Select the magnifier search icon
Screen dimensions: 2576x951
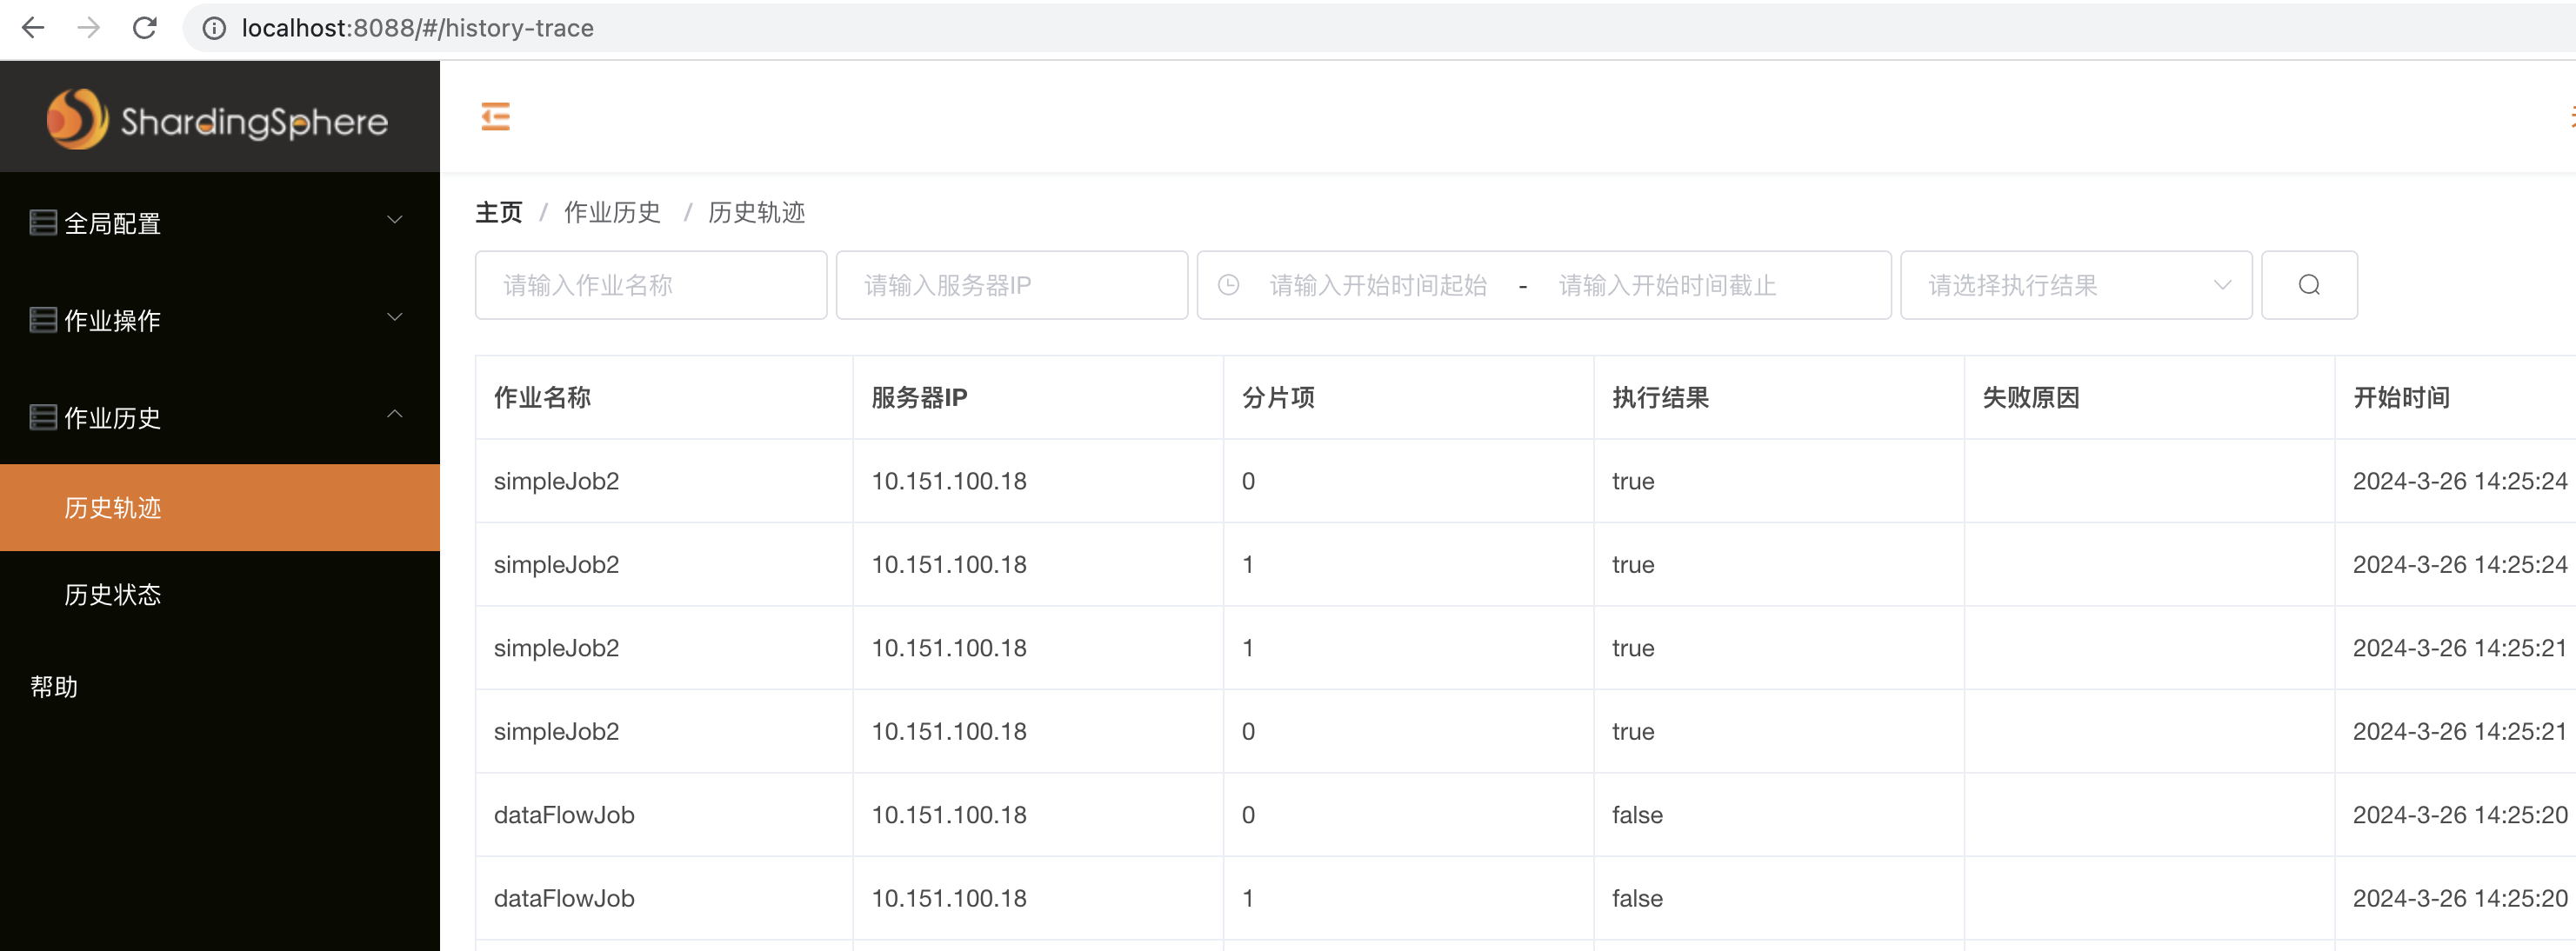tap(2308, 285)
